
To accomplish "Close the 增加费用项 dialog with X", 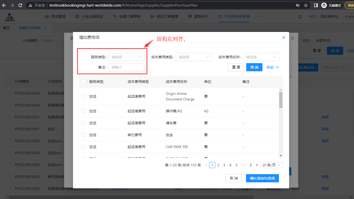I will pos(284,38).
